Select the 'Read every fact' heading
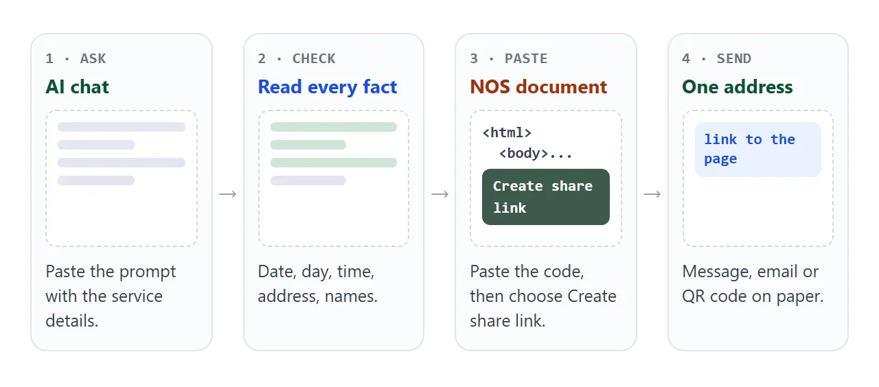Screen dimensions: 879x387 pos(328,87)
